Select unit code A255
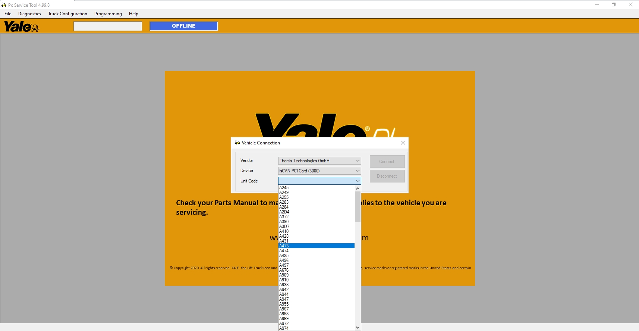The width and height of the screenshot is (639, 331). pos(317,197)
